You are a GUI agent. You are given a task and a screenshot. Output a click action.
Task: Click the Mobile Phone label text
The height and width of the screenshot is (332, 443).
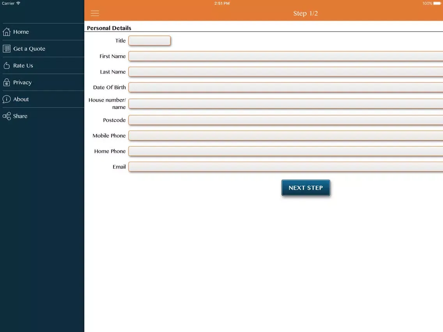click(109, 136)
